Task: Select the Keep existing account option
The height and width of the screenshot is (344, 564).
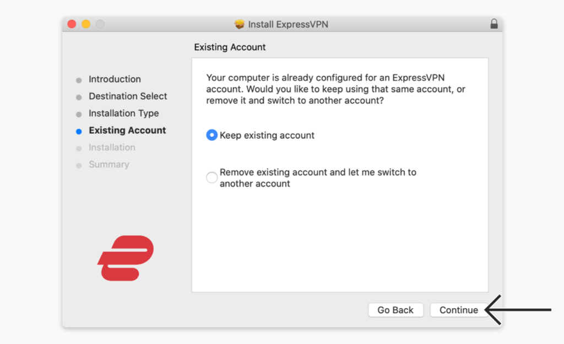Action: click(211, 135)
